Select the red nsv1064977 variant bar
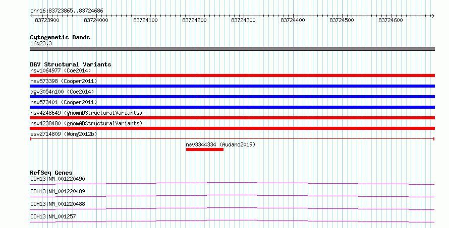 pyautogui.click(x=232, y=75)
